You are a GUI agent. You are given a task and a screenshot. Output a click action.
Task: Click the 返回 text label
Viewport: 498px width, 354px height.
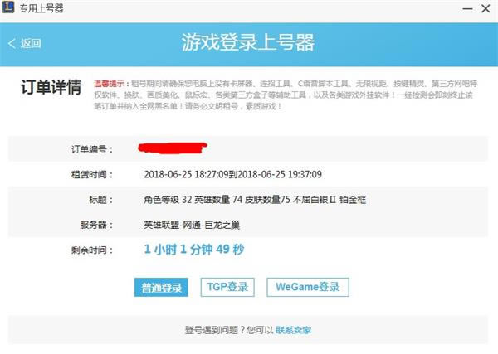point(31,43)
